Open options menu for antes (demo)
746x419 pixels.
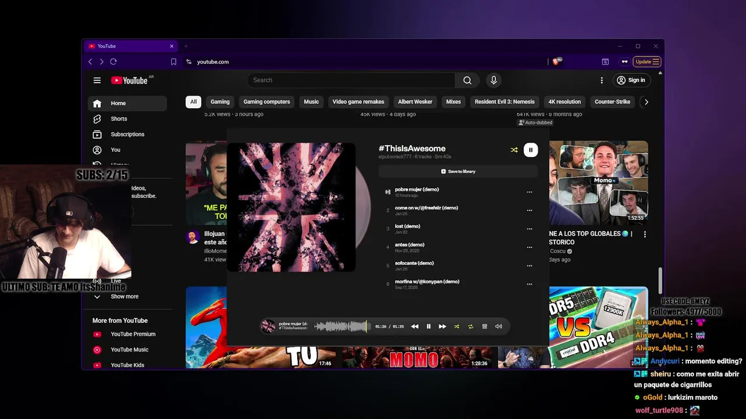(x=529, y=247)
